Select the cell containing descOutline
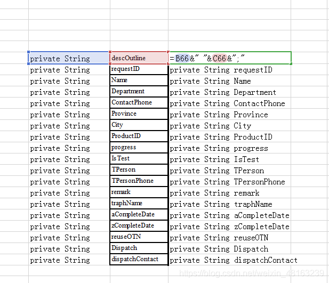Screen dimensions: 329x283 tap(139, 58)
